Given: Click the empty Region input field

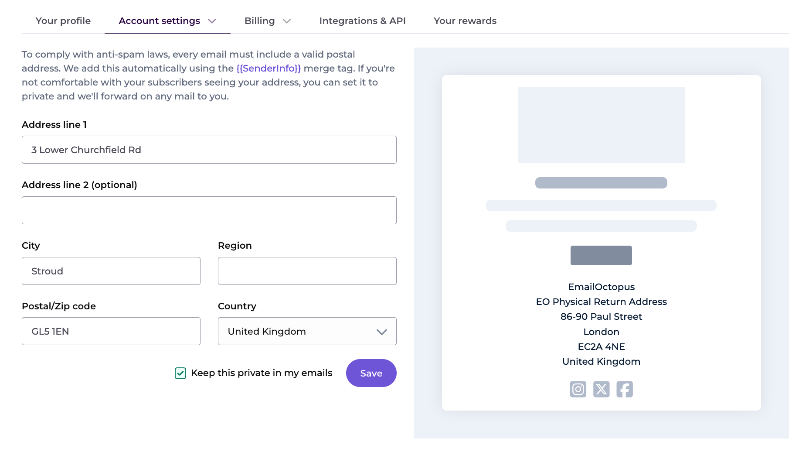Looking at the screenshot, I should (306, 271).
